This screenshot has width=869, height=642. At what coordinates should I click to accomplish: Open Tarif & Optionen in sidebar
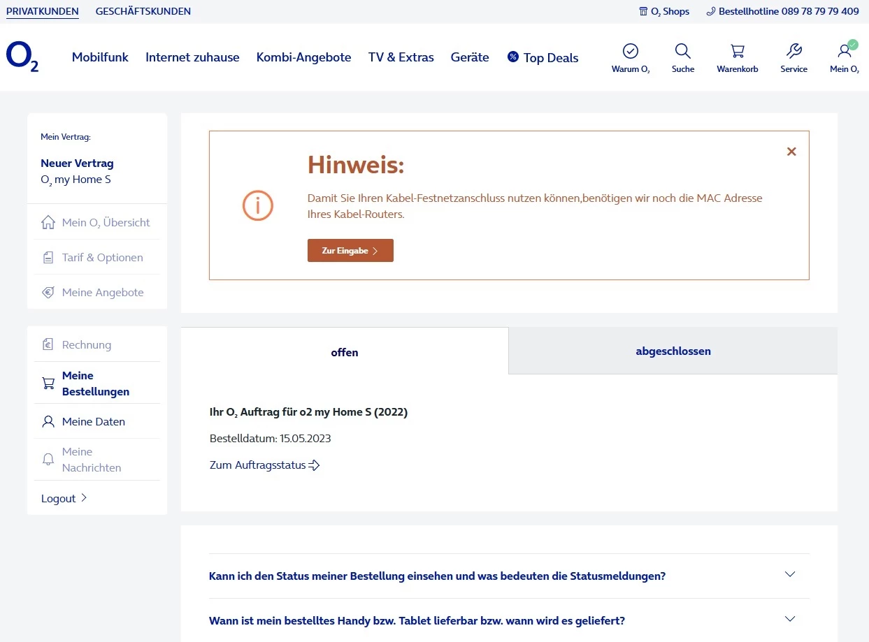point(97,257)
